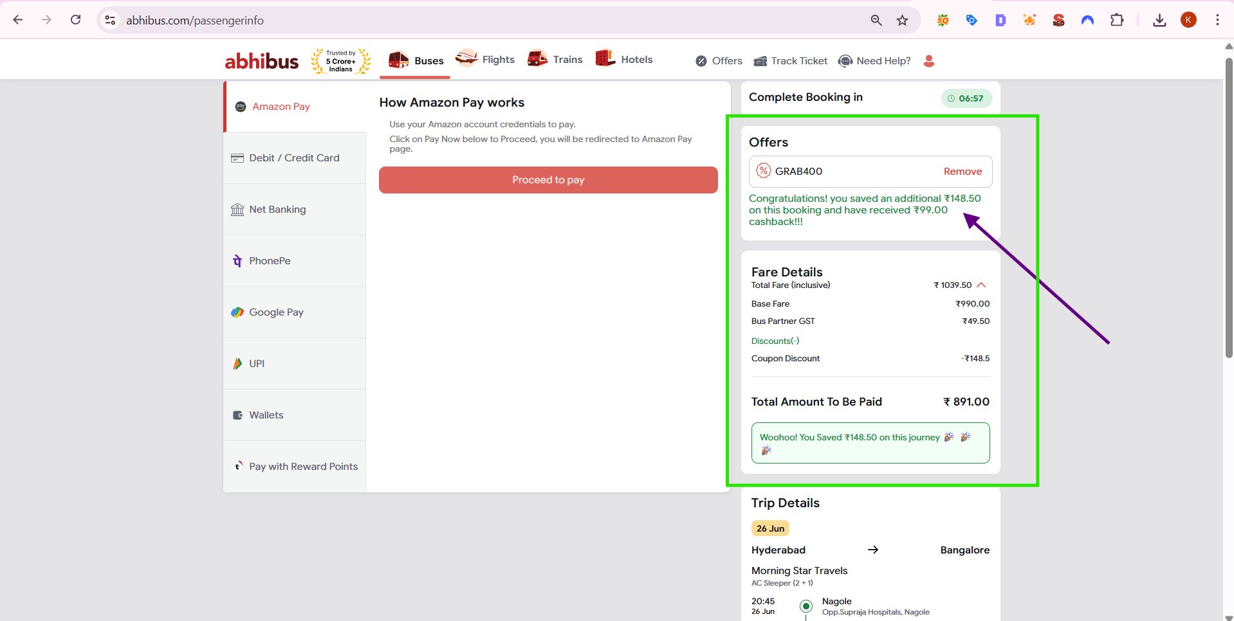Select the Buses tab

point(416,60)
